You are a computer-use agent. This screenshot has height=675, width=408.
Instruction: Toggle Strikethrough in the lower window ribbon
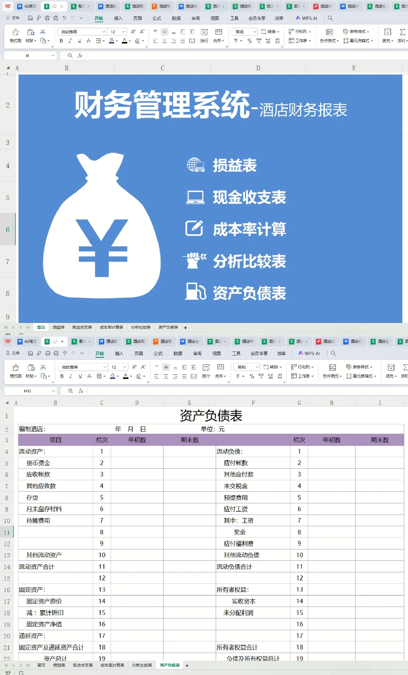coord(89,376)
